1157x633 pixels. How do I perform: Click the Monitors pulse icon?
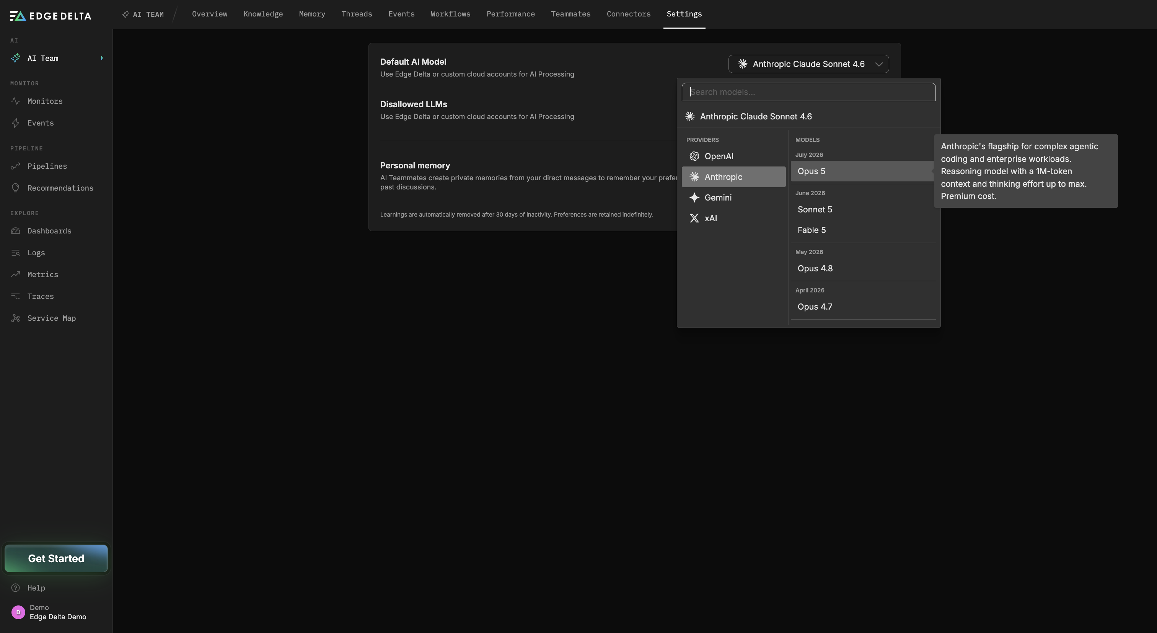[x=16, y=101]
